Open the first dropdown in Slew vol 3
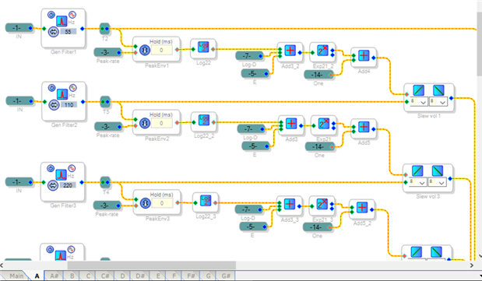Viewport: 482px width, 281px height. [x=418, y=182]
